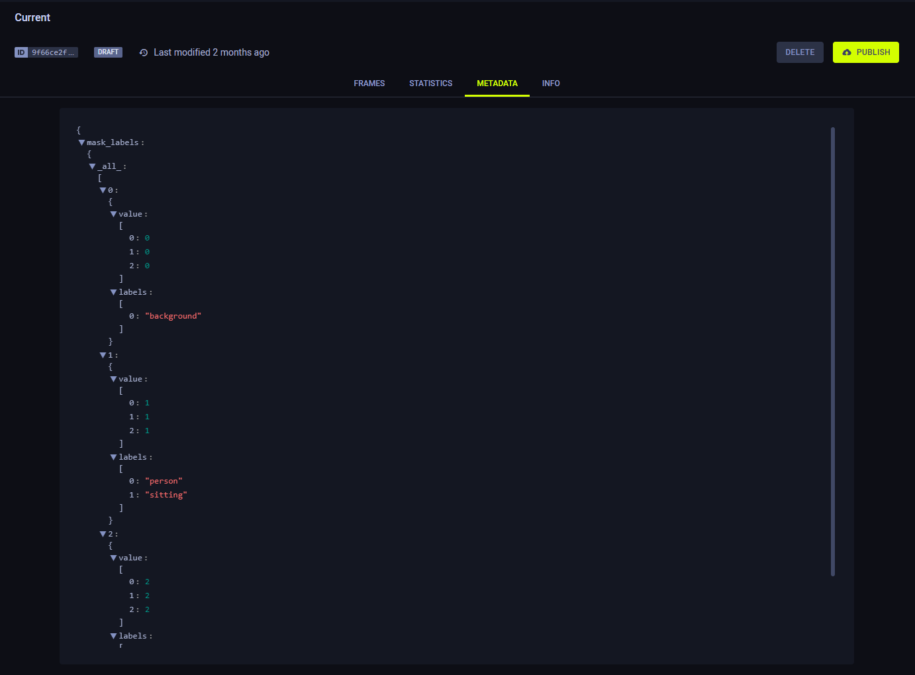
Task: Collapse item 1 in the _all_ array
Action: [x=103, y=355]
